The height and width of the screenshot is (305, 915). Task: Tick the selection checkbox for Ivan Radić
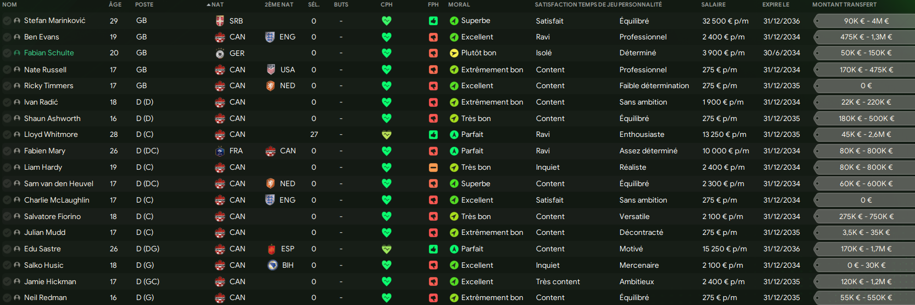7,102
